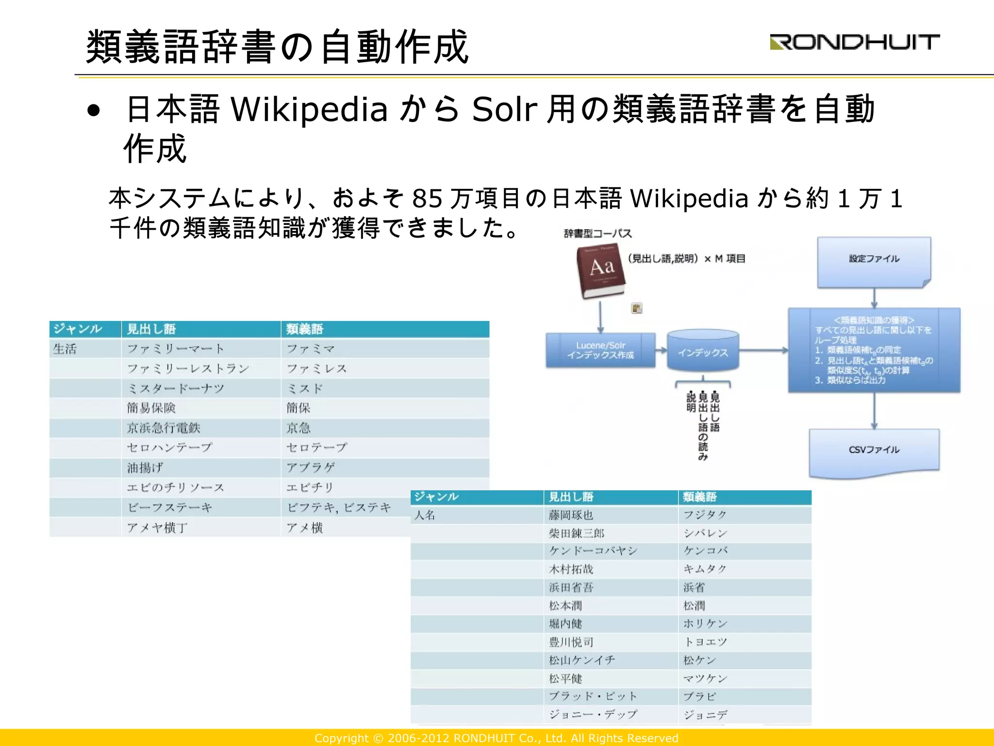Click the 辞書型コーパス label
This screenshot has width=994, height=746.
pos(598,234)
